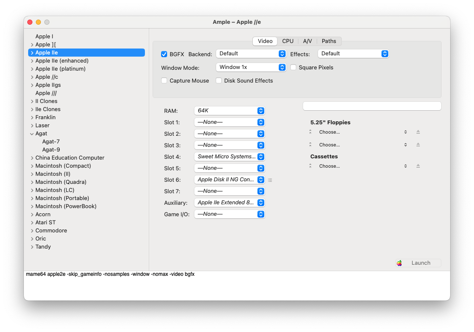Switch to the Paths tab
The image size is (474, 332).
point(329,41)
